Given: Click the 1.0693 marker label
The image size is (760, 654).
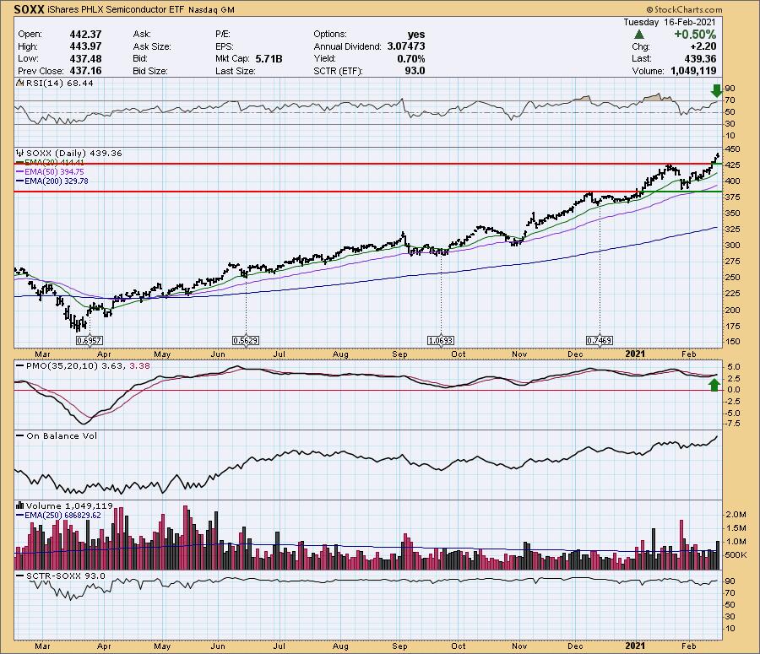Looking at the screenshot, I should click(441, 341).
